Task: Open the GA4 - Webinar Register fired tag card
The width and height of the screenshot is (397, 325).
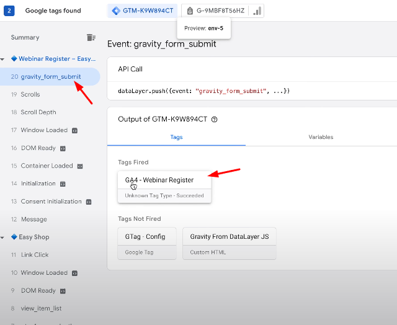Action: tap(164, 187)
